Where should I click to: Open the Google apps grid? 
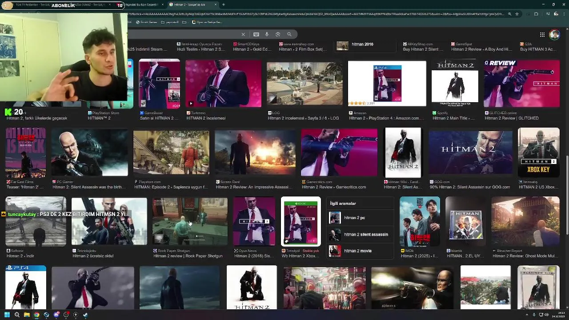[x=542, y=35]
